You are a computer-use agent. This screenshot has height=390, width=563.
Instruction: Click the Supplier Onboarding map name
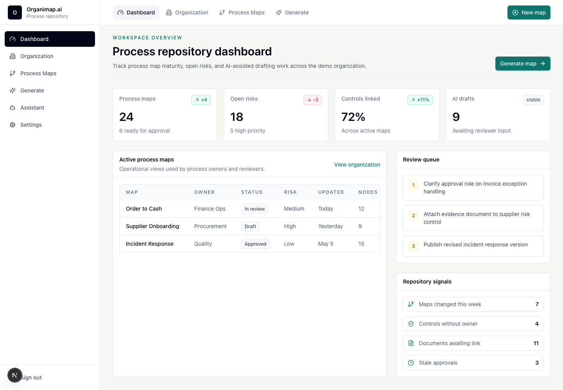[152, 226]
